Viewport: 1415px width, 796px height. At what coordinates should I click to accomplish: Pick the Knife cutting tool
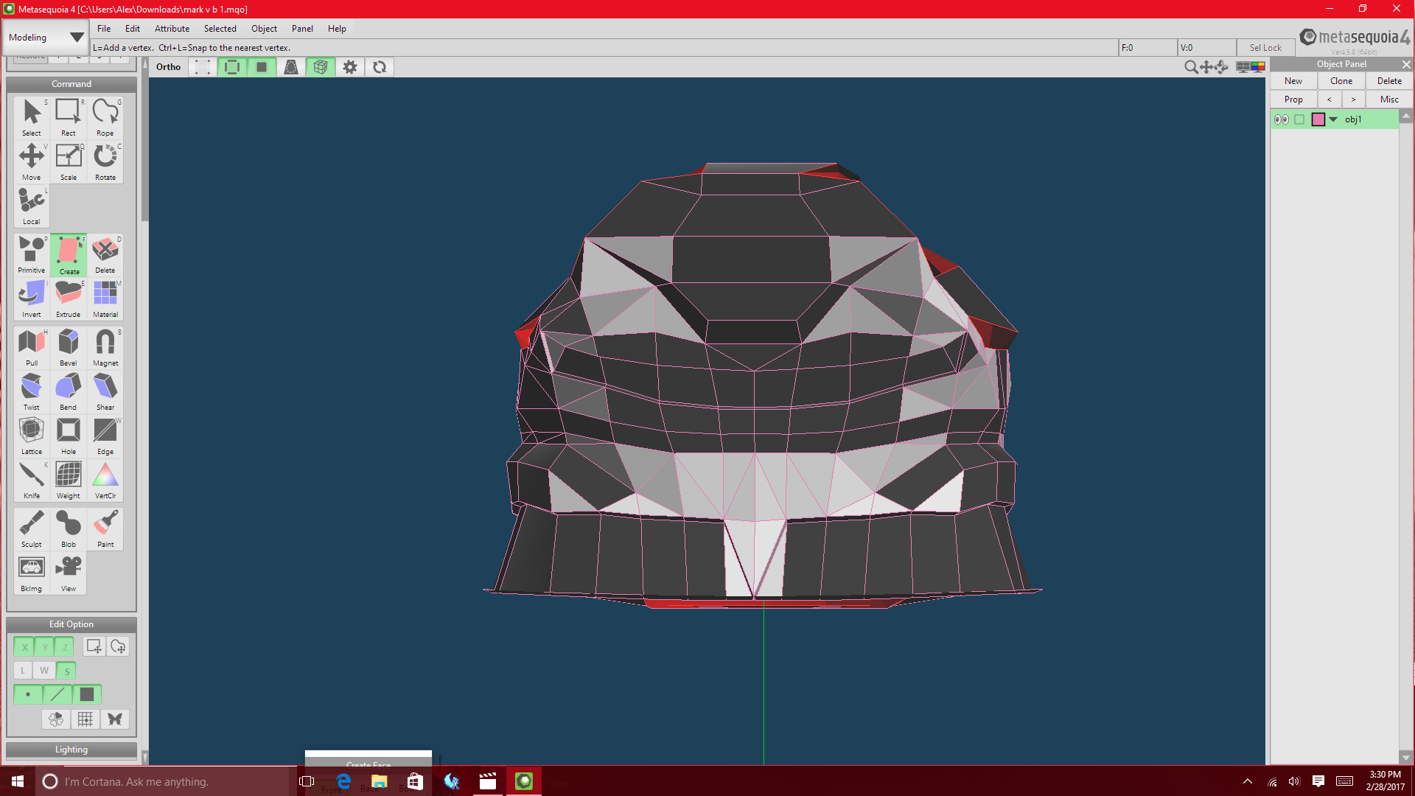pyautogui.click(x=32, y=480)
